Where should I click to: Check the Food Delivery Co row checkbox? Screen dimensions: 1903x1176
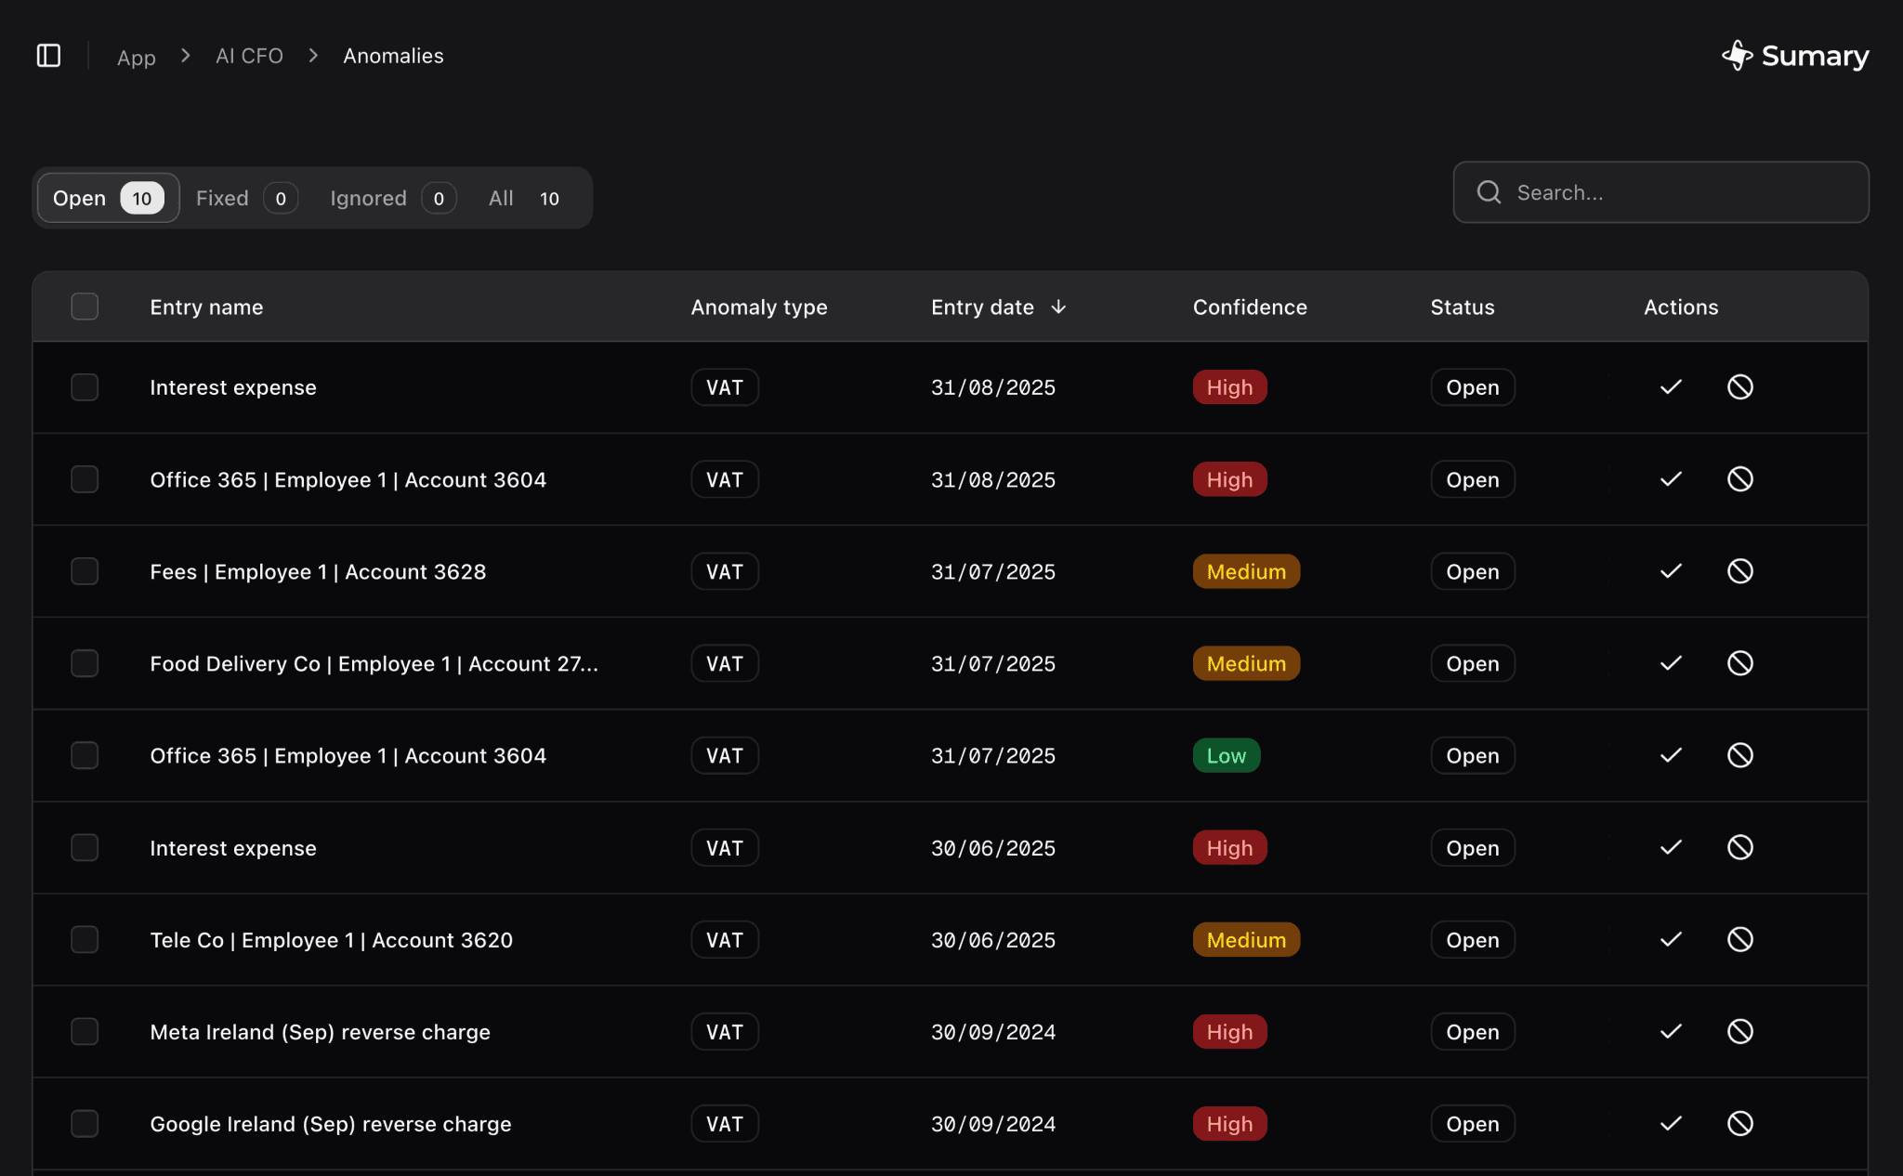pos(85,662)
